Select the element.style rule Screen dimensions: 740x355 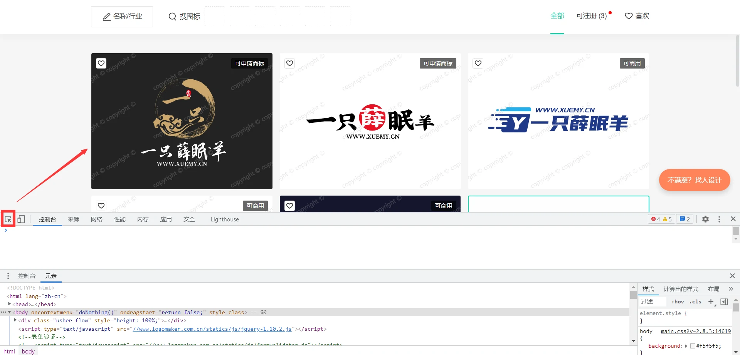tap(663, 313)
